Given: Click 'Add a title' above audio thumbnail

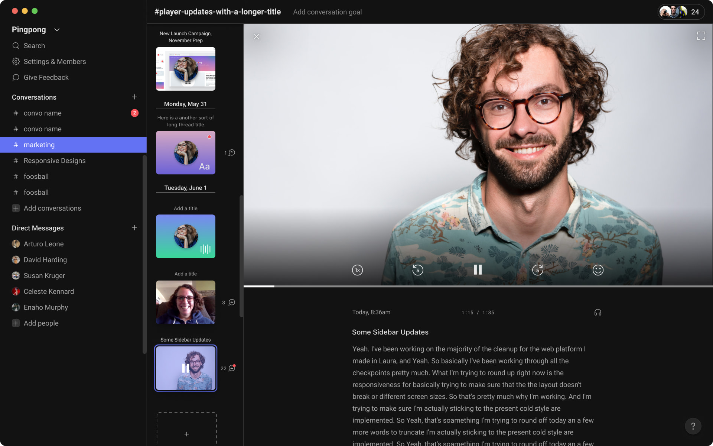Looking at the screenshot, I should [186, 209].
